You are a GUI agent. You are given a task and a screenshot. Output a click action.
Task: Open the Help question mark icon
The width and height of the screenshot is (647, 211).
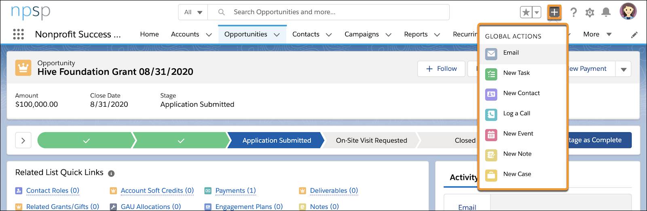coord(573,12)
